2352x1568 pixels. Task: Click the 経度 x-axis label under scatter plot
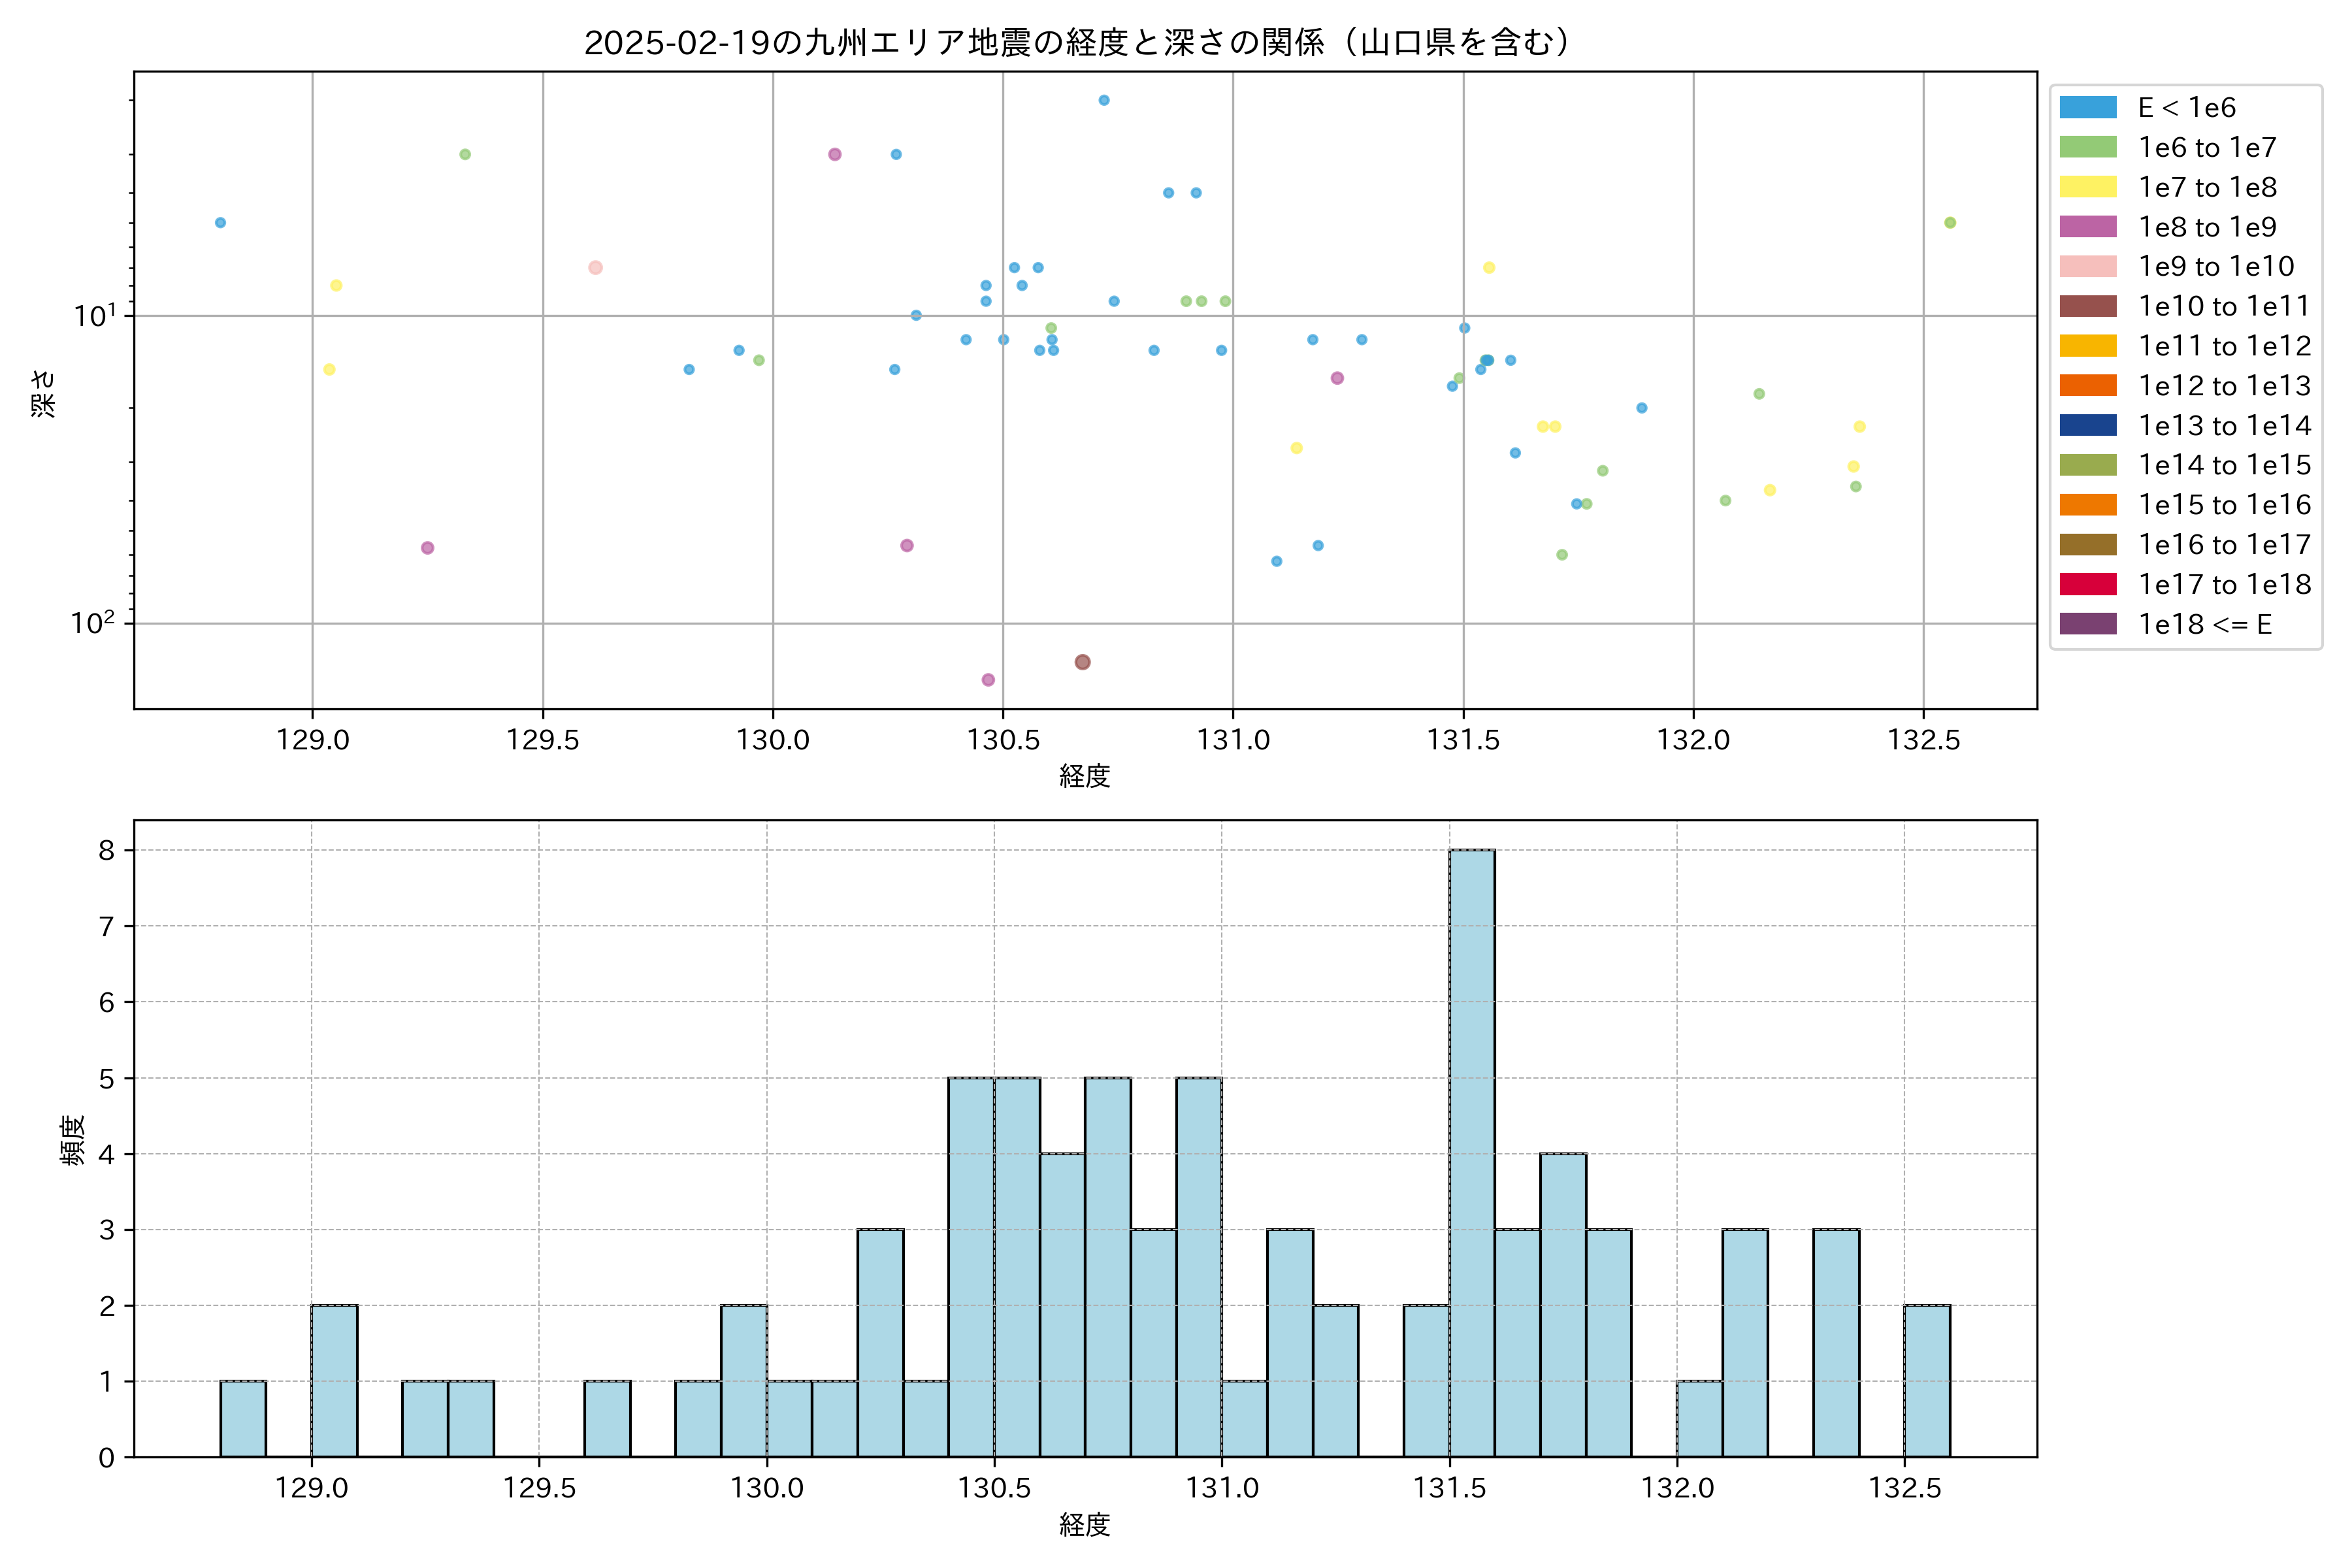pyautogui.click(x=1085, y=776)
